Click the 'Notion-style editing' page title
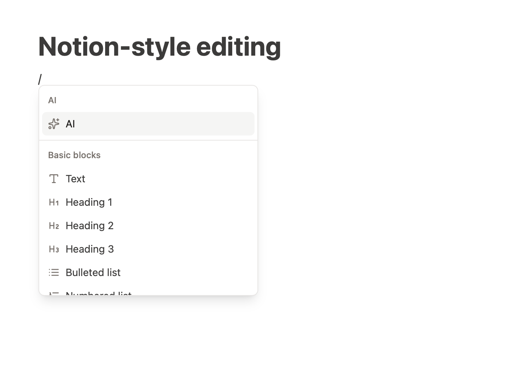Image resolution: width=512 pixels, height=391 pixels. [x=160, y=46]
